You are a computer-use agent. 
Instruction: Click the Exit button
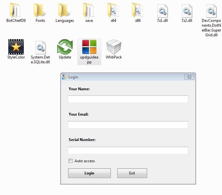pos(132,173)
